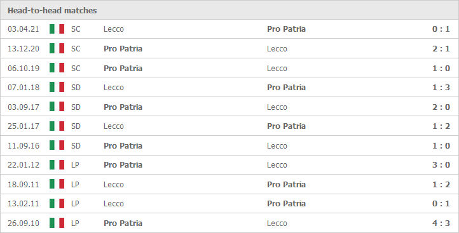The width and height of the screenshot is (459, 233).
Task: Click Italy flag icon for 18.09.11 match
Action: 57,185
